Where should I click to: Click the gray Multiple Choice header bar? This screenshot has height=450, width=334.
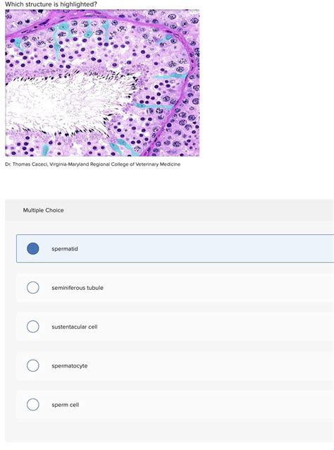(x=169, y=210)
